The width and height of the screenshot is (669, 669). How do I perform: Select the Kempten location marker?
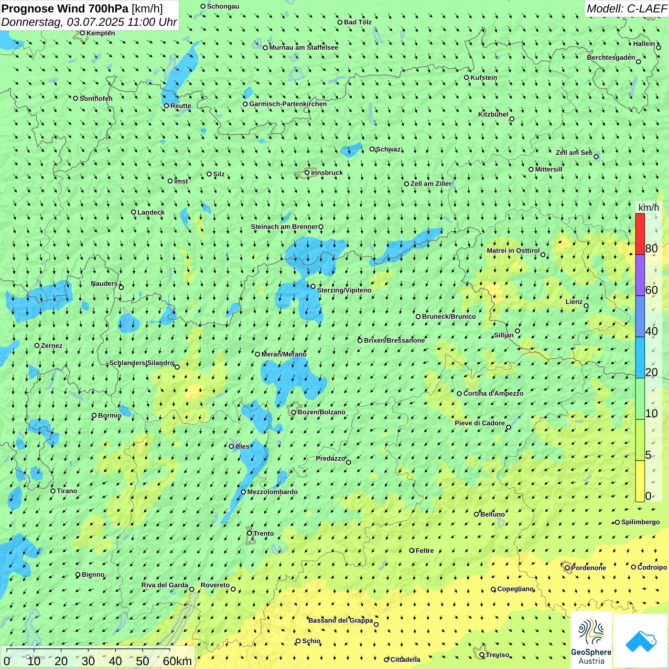[82, 33]
